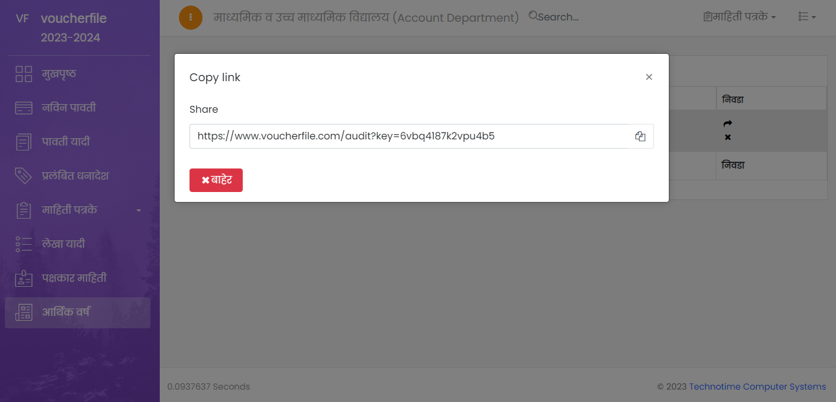Click the Search box in header
The width and height of the screenshot is (836, 402).
557,17
